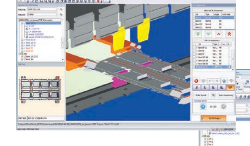
Task: Click grey round icon next to red X
Action: [x=203, y=81]
